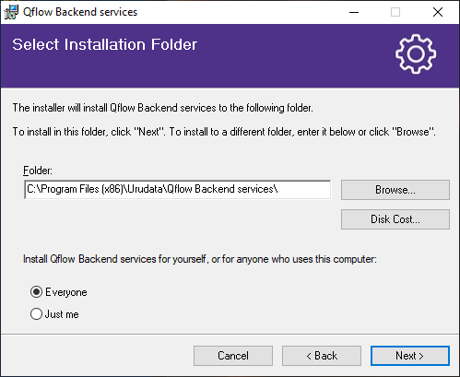
Task: Focus the installation Folder path field
Action: [x=178, y=189]
